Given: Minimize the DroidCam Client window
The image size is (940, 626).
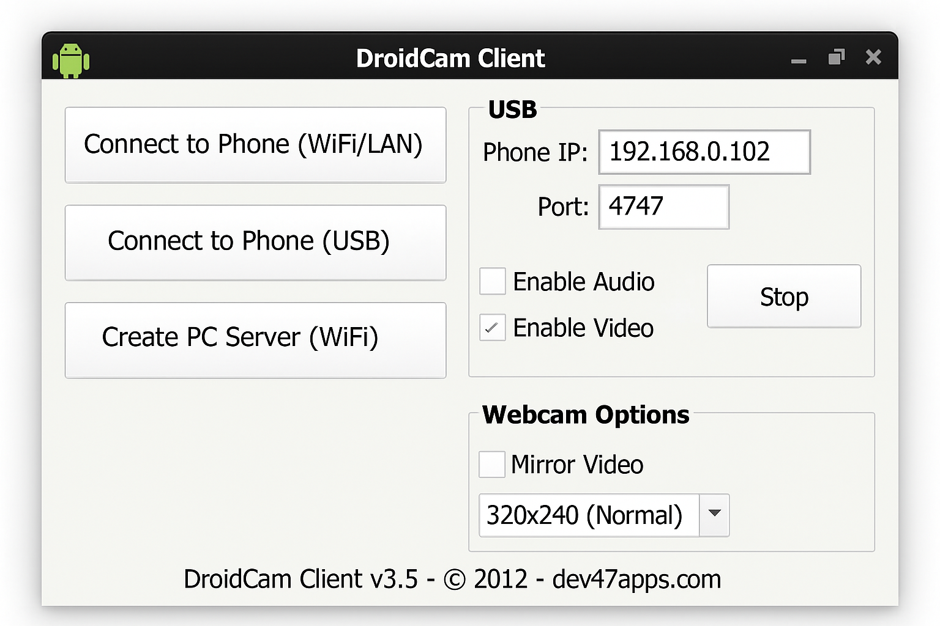Looking at the screenshot, I should [x=798, y=60].
